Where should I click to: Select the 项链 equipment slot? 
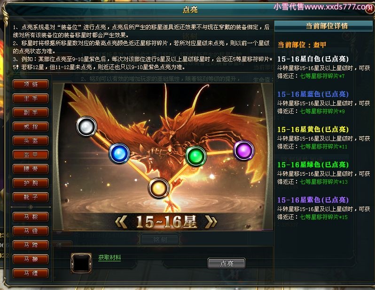[x=31, y=84]
